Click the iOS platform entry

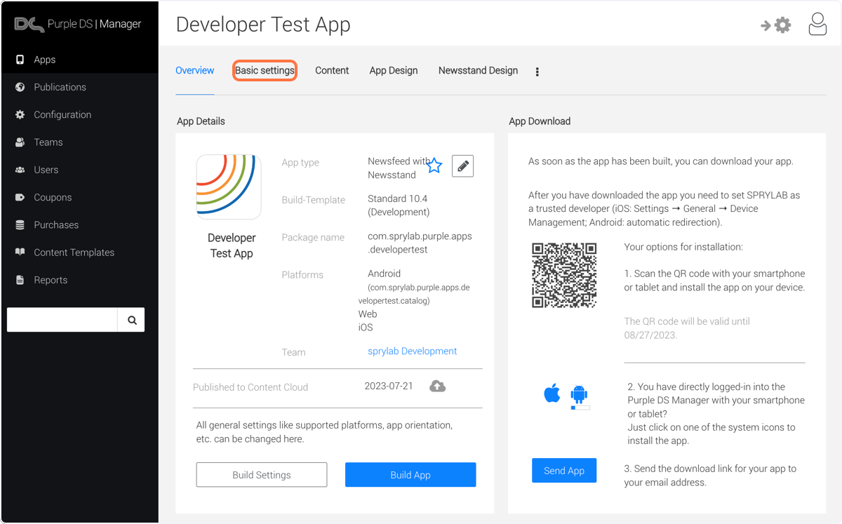(366, 328)
